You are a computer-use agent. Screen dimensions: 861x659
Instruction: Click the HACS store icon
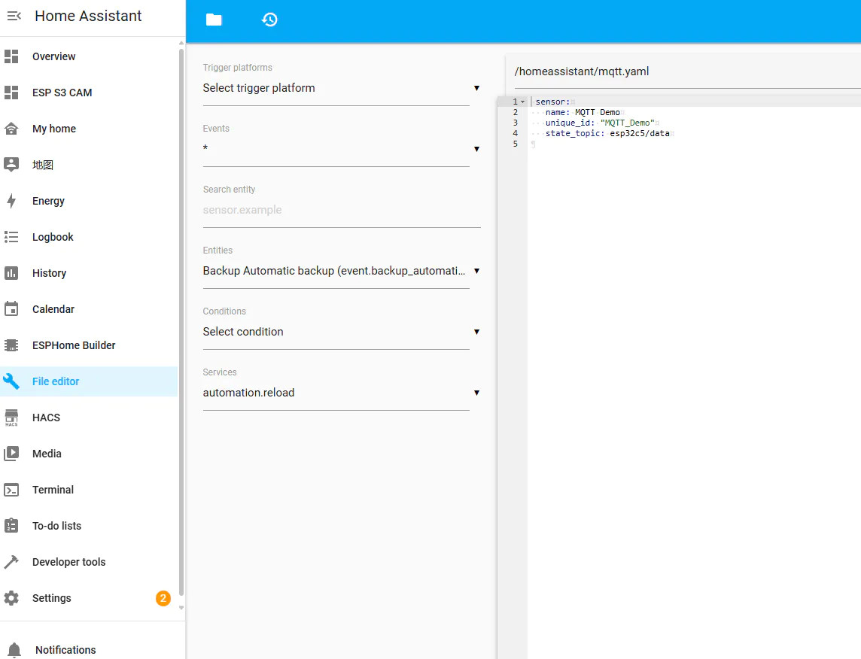click(x=11, y=418)
